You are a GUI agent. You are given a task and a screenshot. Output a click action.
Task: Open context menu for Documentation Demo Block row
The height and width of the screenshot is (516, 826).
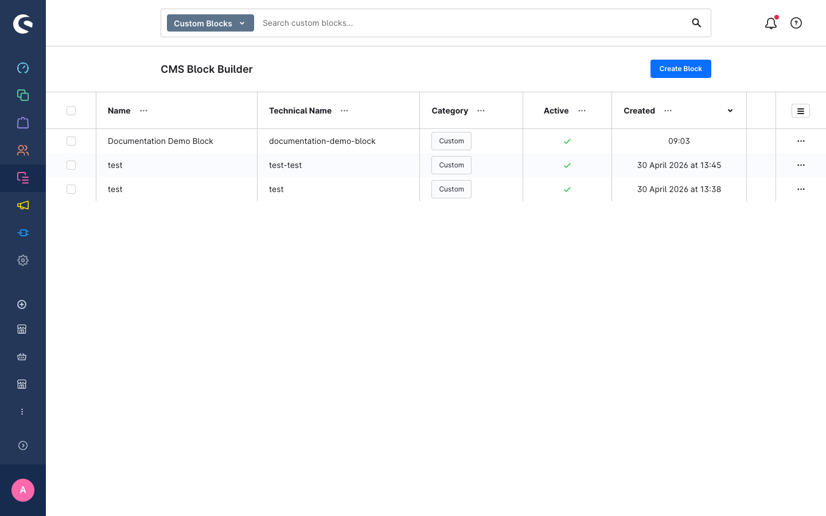click(801, 141)
